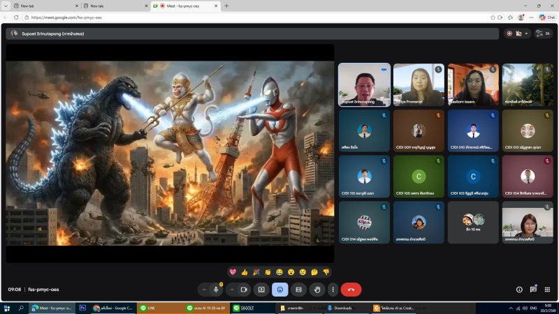Show the participants list with count 26
The image size is (559, 314).
point(542,33)
